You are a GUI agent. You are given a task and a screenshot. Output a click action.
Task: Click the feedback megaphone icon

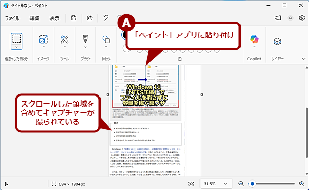(x=278, y=18)
